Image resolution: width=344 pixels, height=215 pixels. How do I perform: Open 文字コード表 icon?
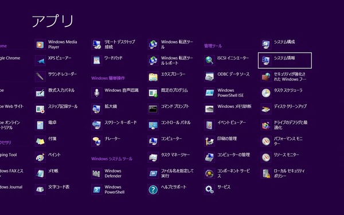point(40,190)
